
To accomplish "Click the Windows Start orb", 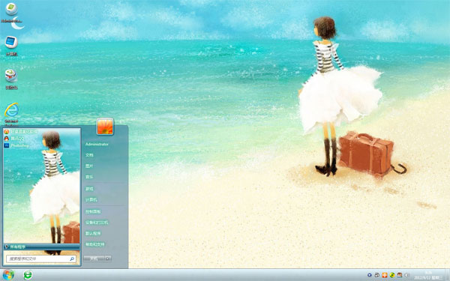I will (x=7, y=275).
